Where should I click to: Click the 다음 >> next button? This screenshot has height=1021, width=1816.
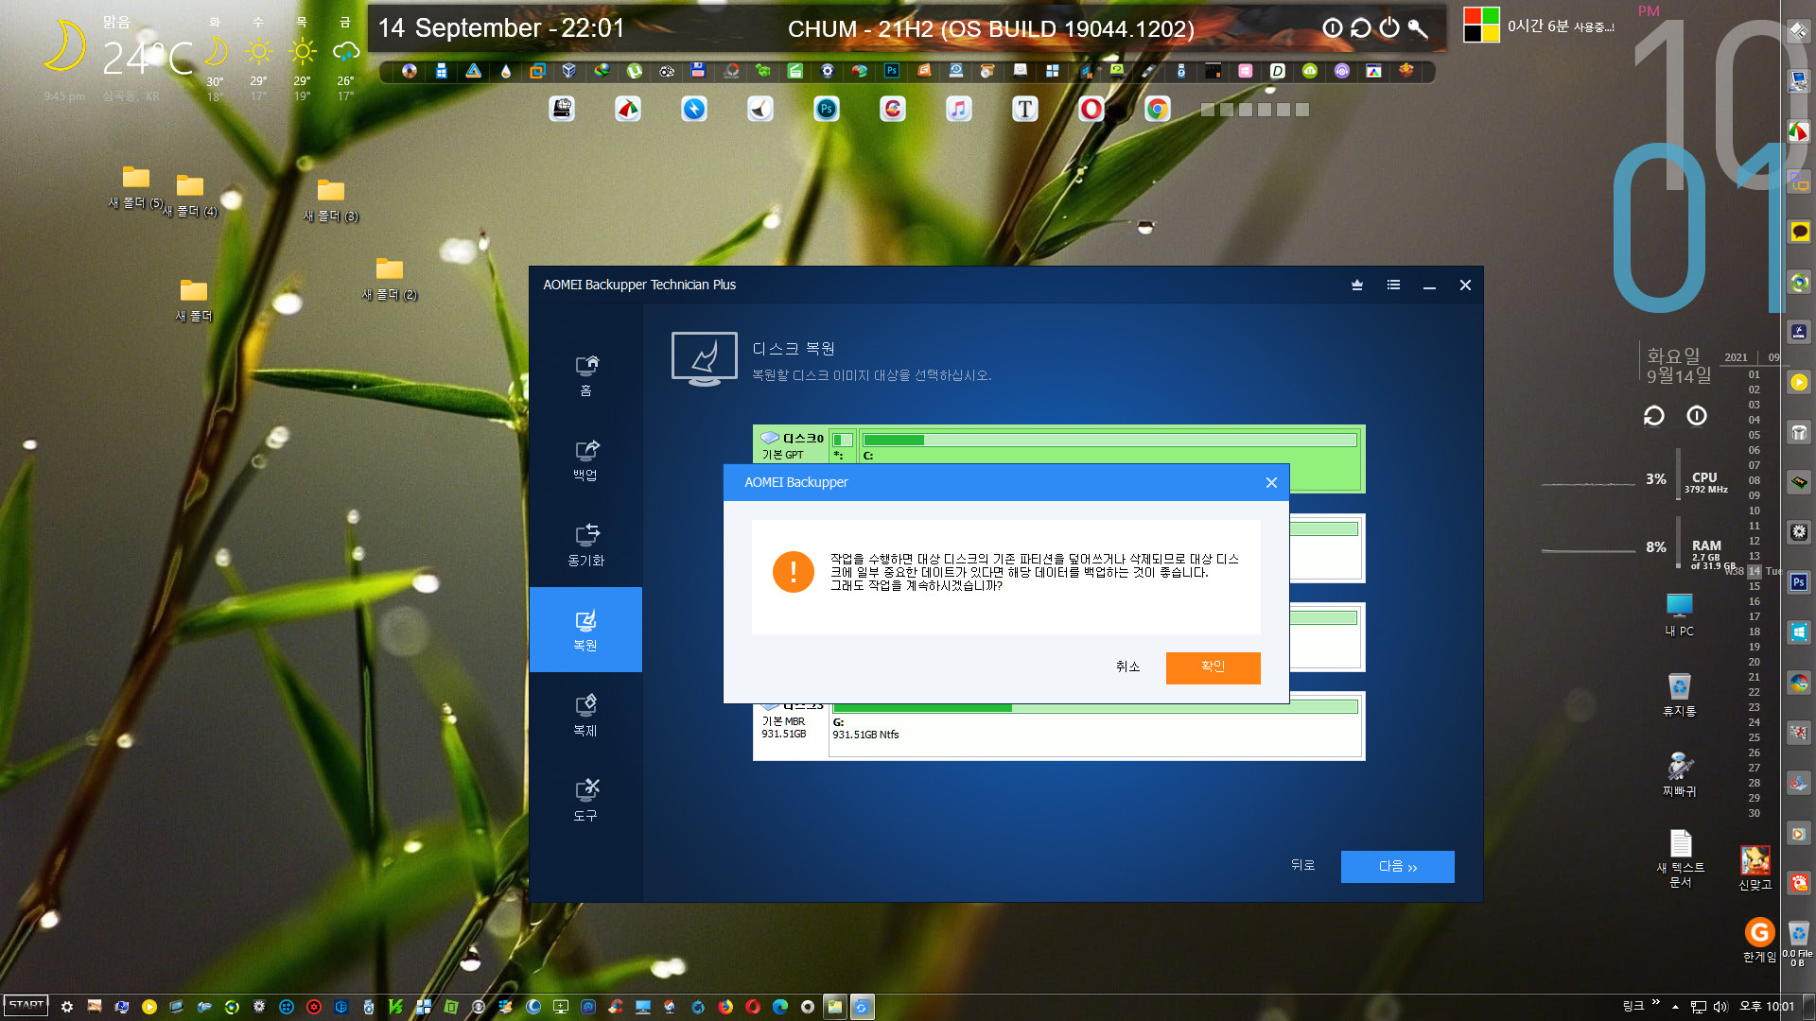coord(1397,867)
